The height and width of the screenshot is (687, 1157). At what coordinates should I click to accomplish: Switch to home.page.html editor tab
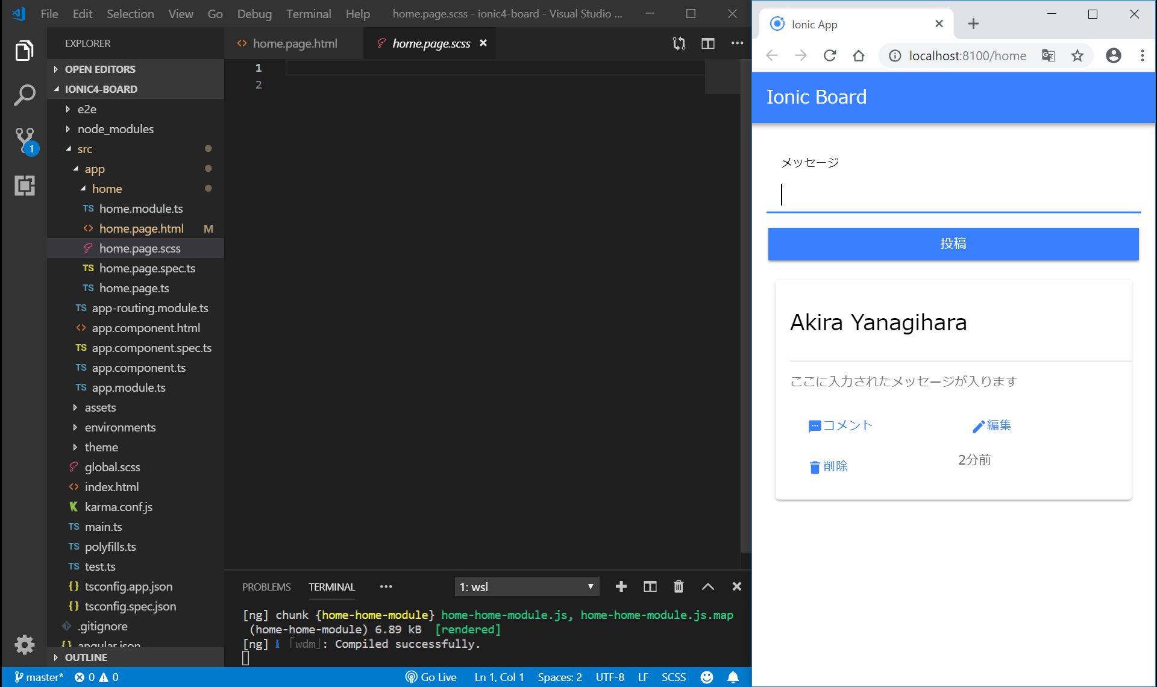[x=294, y=43]
